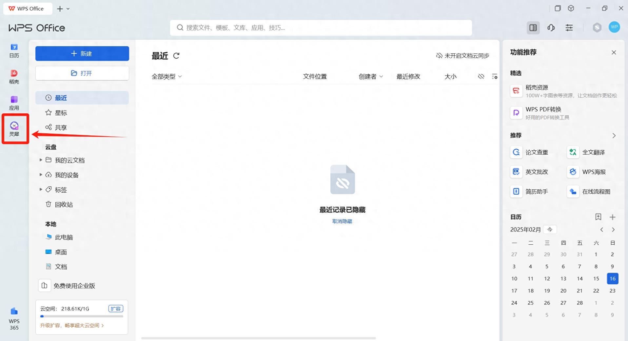628x341 pixels.
Task: Select date 16 in the calendar
Action: 612,278
